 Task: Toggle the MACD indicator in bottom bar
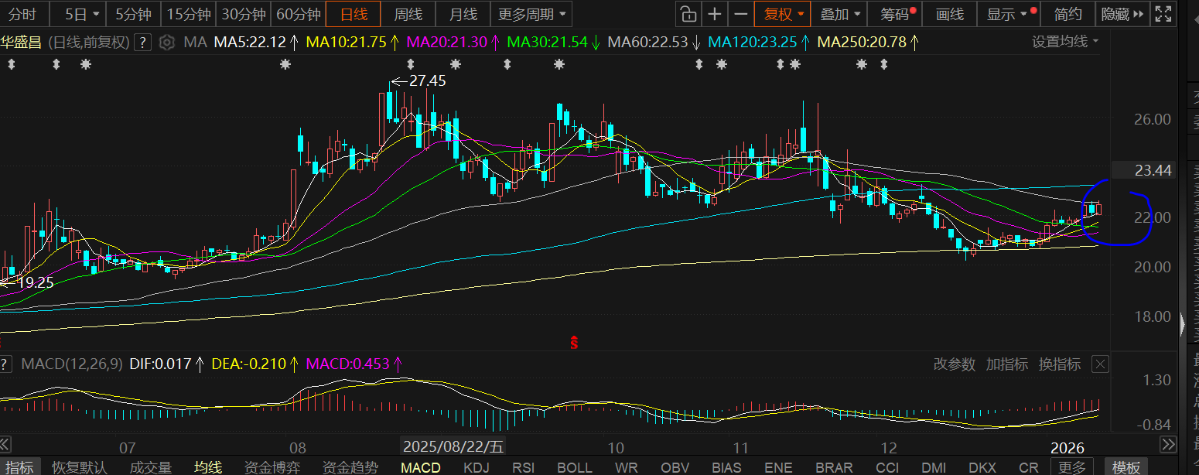pyautogui.click(x=421, y=467)
